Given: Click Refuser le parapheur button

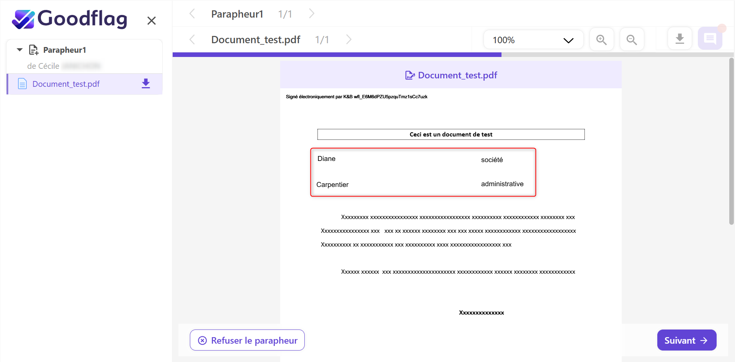Looking at the screenshot, I should point(247,340).
